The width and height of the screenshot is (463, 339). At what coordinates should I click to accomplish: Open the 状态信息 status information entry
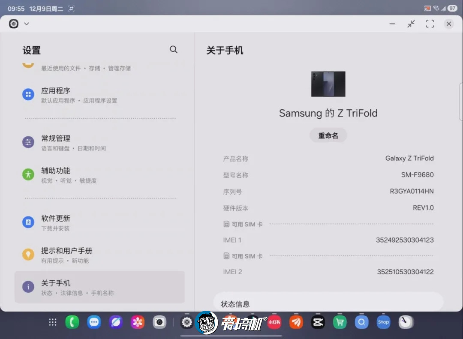click(328, 302)
